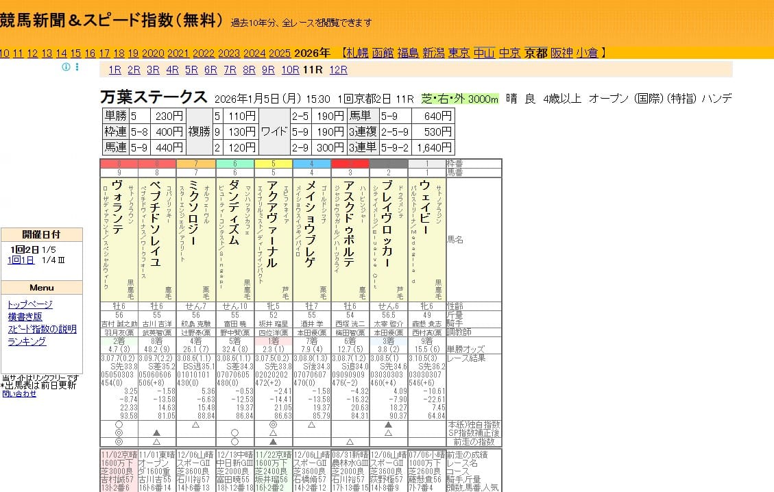
Task: Open the 中京 track page
Action: tap(509, 52)
